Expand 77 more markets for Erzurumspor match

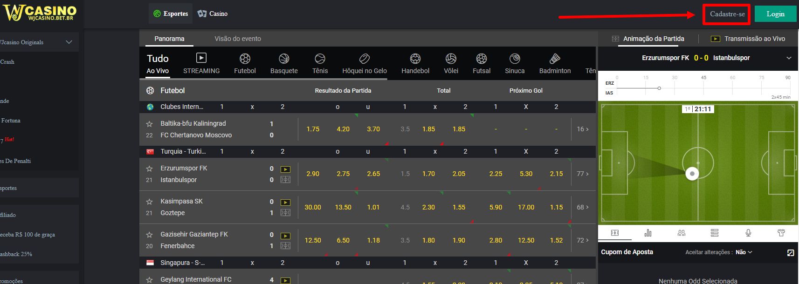[x=583, y=174]
